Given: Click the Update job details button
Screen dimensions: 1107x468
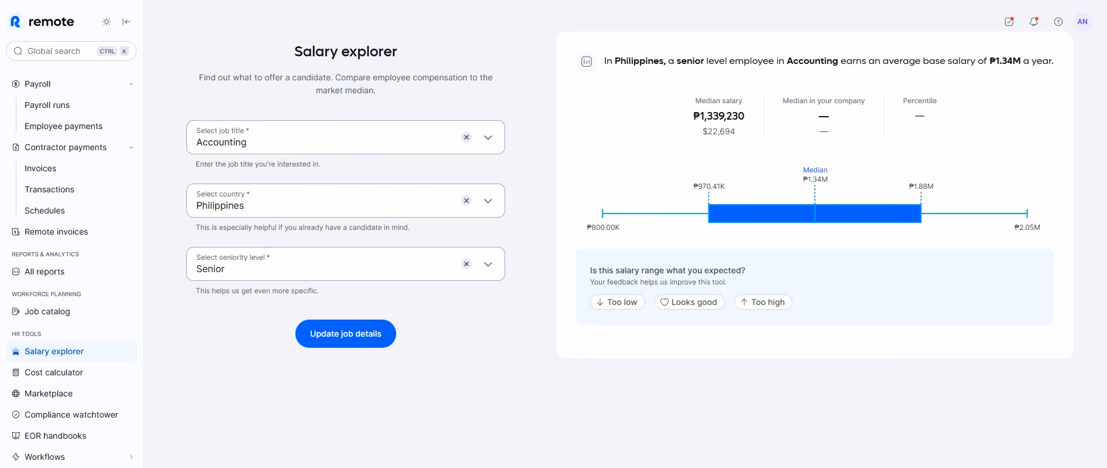Looking at the screenshot, I should coord(346,334).
